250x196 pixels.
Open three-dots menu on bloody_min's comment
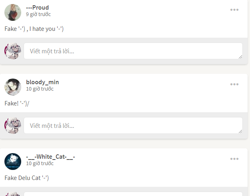[x=234, y=84]
